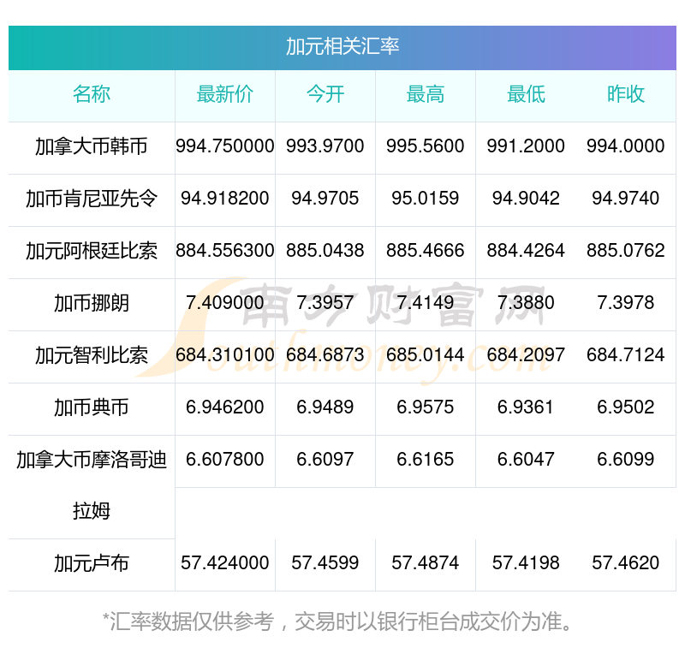
Task: Click high value 885.4666
Action: pos(425,251)
